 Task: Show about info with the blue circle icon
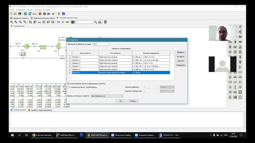63,14
